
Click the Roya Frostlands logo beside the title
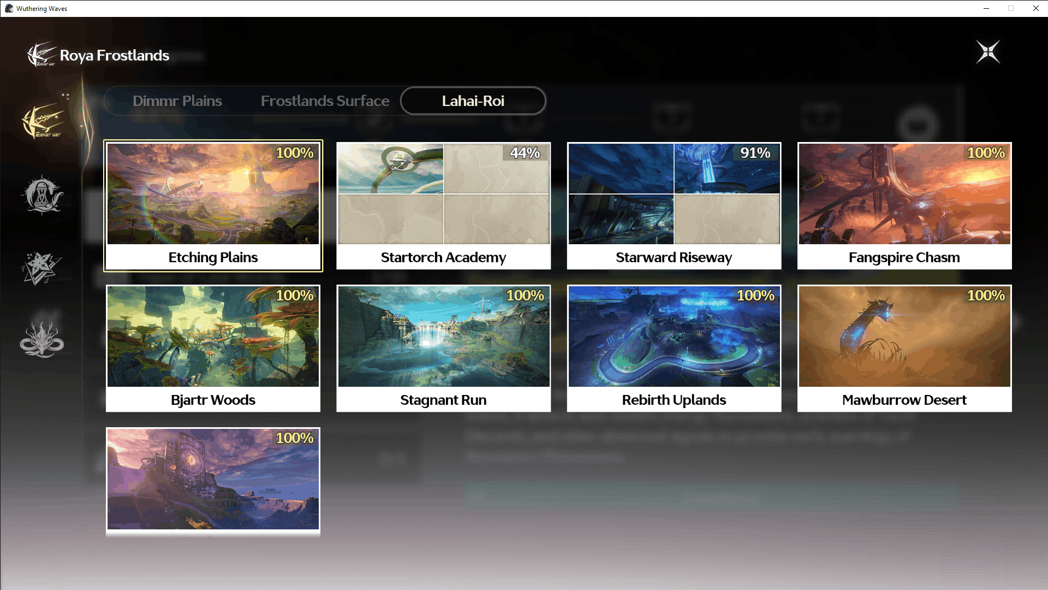(41, 55)
